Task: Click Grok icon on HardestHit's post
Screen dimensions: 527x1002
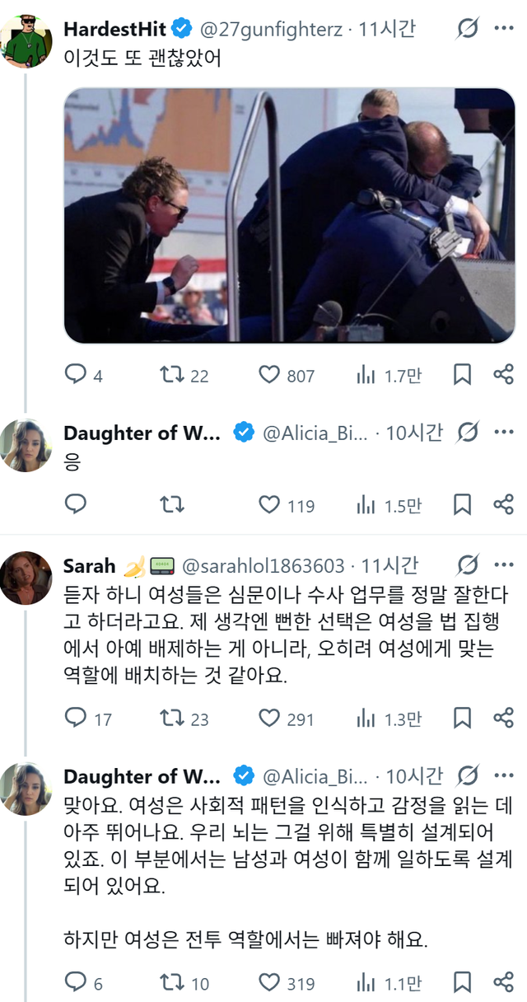Action: pos(467,29)
